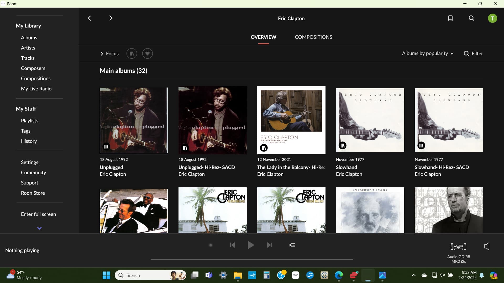504x283 pixels.
Task: Toggle the favorites heart filter
Action: pyautogui.click(x=148, y=53)
